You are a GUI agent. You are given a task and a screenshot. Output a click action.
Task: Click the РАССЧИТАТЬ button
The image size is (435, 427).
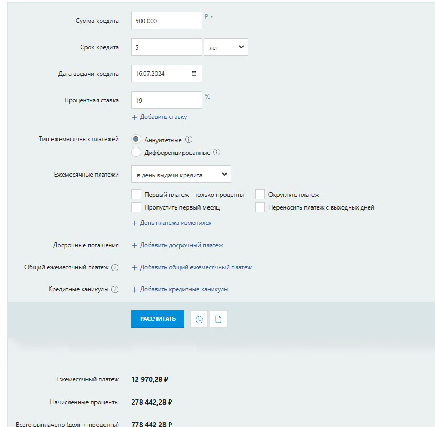(x=158, y=319)
